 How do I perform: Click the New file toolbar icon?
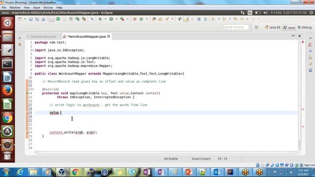[x=20, y=19]
